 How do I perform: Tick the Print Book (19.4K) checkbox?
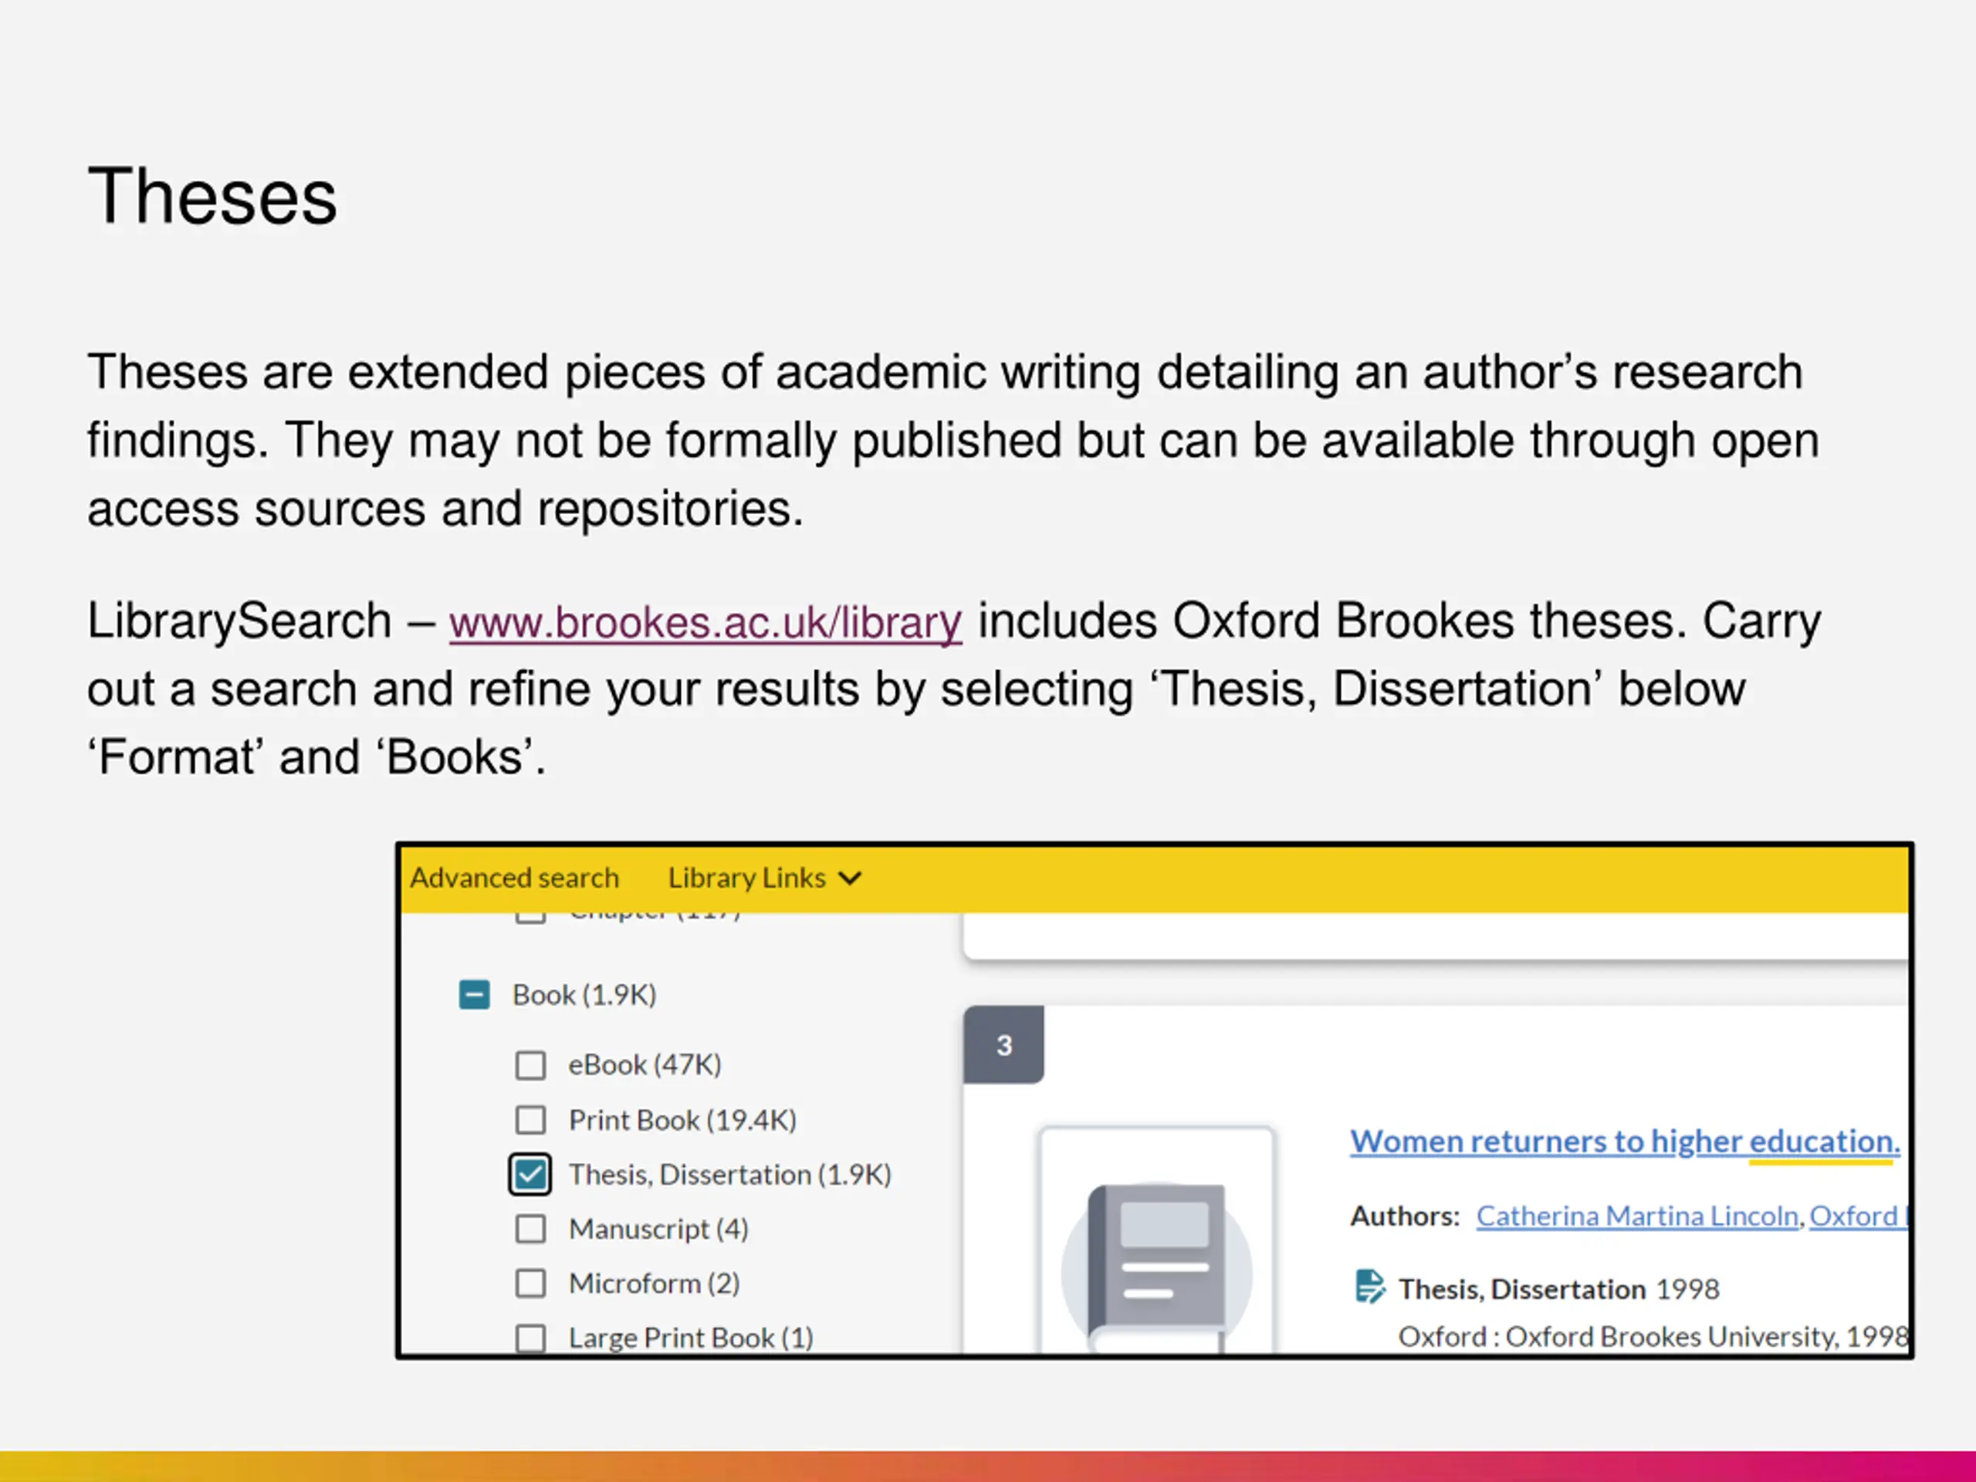pyautogui.click(x=530, y=1119)
